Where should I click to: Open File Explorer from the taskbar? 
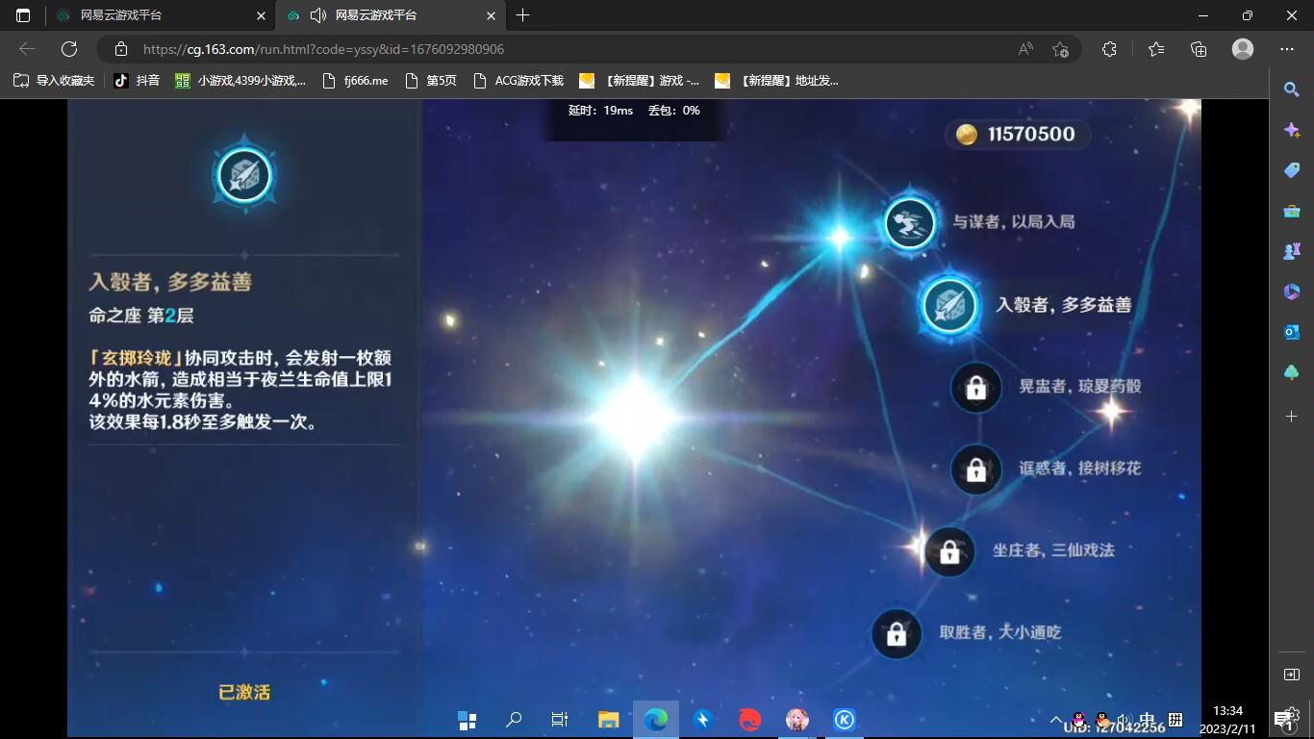click(608, 720)
